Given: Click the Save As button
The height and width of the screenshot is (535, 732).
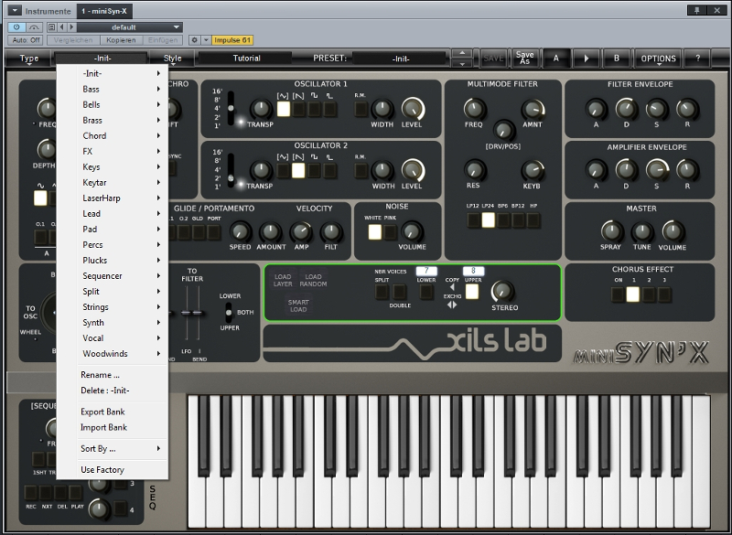Looking at the screenshot, I should 524,59.
